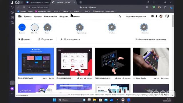Image resolution: width=183 pixels, height=103 pixels.
Task: Switch to the Мои подписки tab
Action: click(x=70, y=39)
